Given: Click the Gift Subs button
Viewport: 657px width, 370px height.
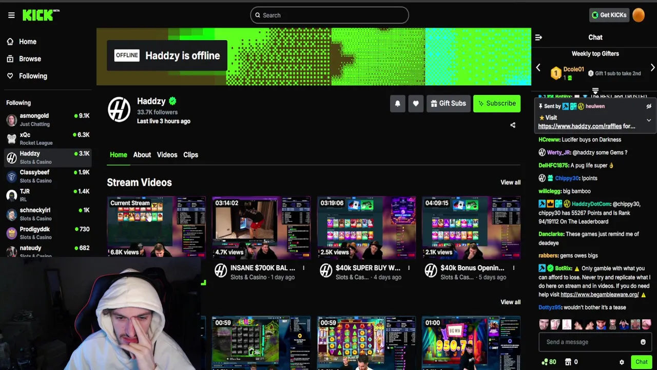Looking at the screenshot, I should point(448,103).
